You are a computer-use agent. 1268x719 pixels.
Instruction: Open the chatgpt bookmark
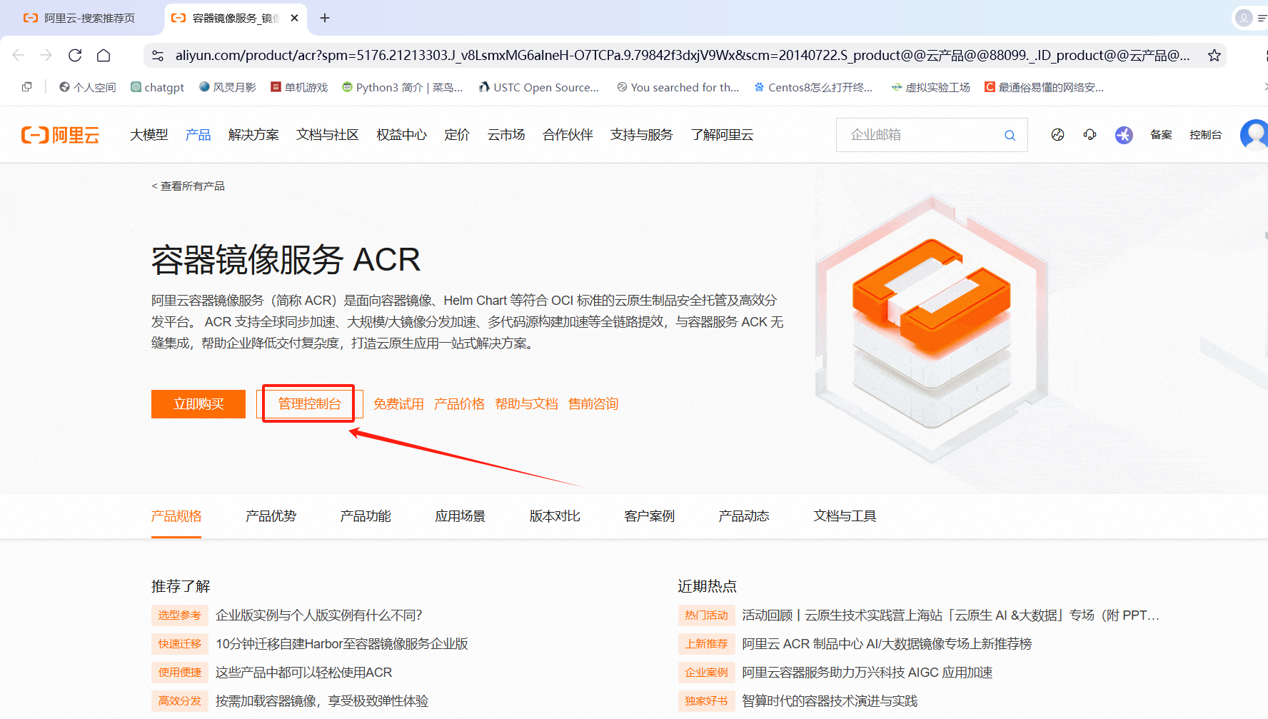tap(157, 87)
